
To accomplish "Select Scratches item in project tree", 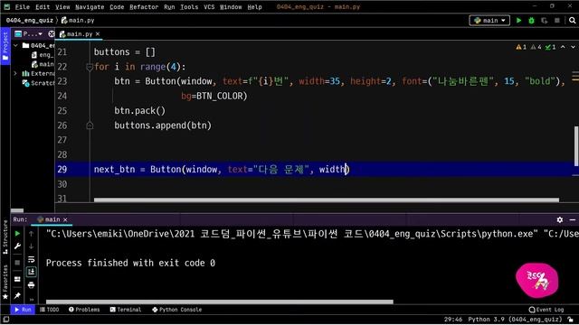I will 38,83.
